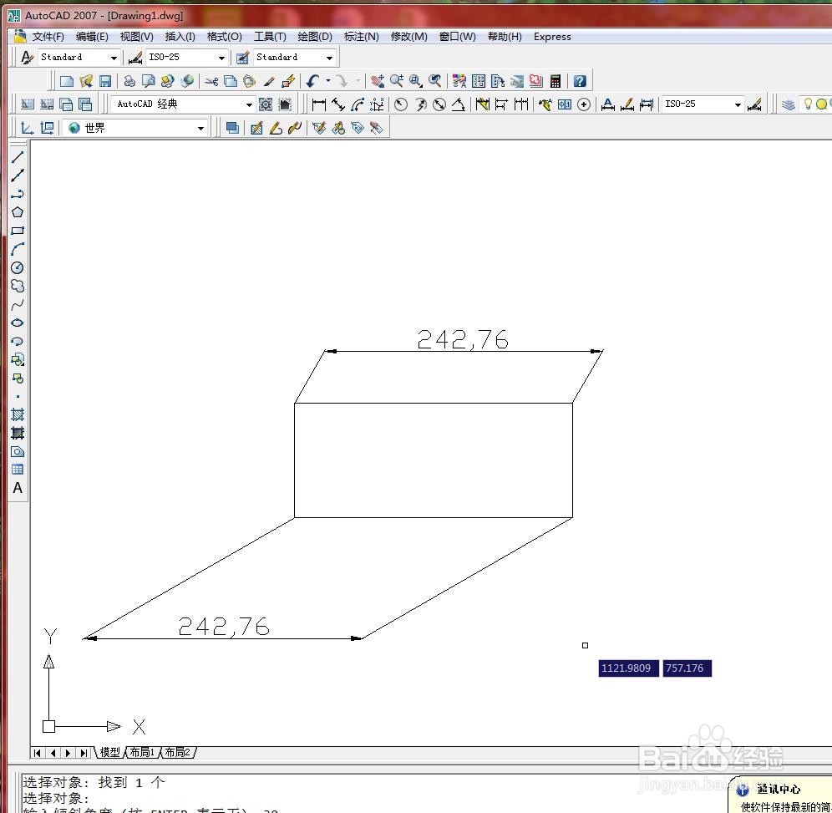Select the Line draw tool

coord(18,157)
